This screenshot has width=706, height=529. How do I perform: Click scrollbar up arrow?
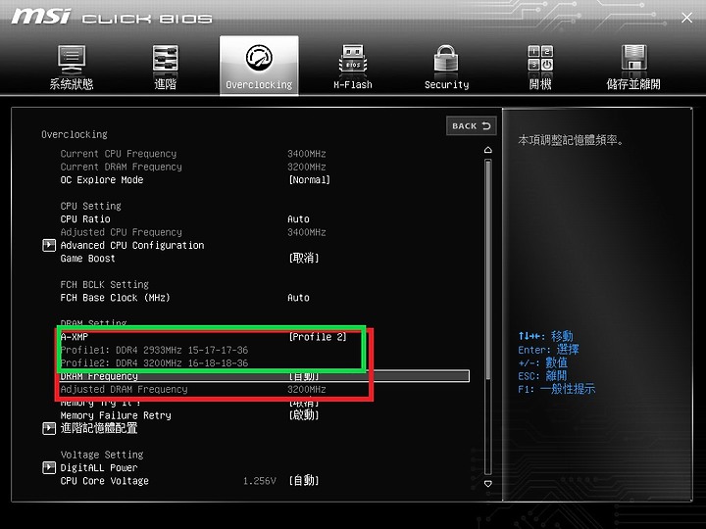pyautogui.click(x=488, y=150)
